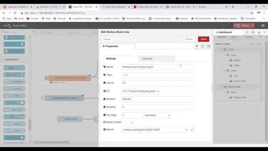Click the Unit-Id input field
268x151 pixels.
point(158,83)
